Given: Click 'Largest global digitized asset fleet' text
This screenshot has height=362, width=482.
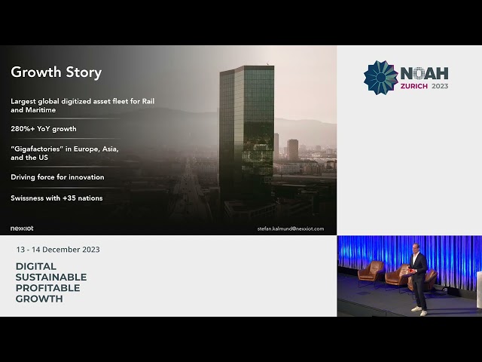Looking at the screenshot, I should coord(82,106).
